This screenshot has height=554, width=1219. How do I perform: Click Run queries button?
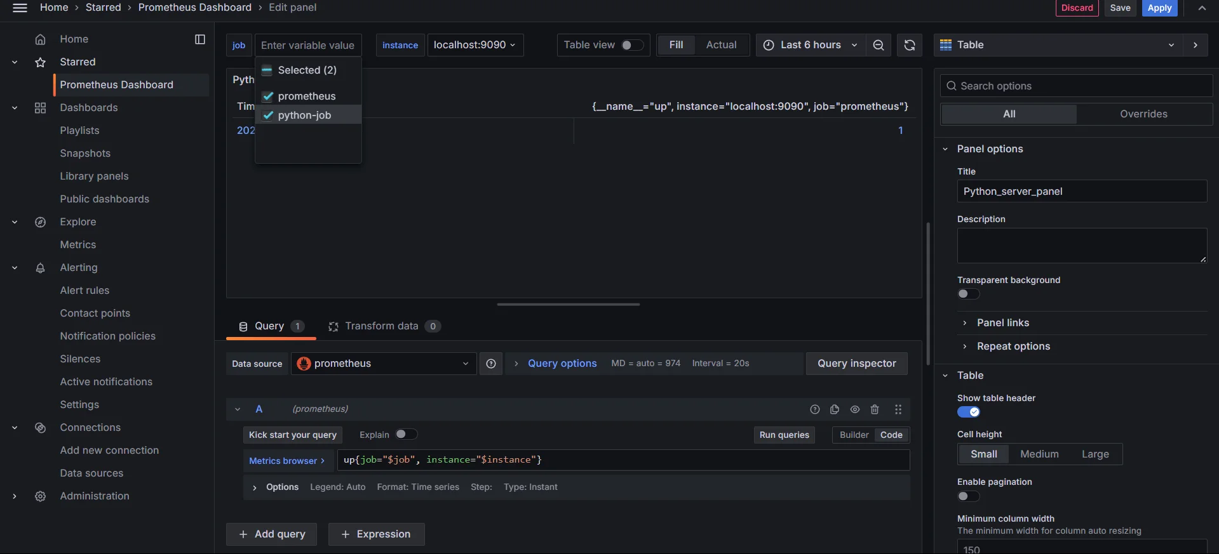tap(784, 435)
